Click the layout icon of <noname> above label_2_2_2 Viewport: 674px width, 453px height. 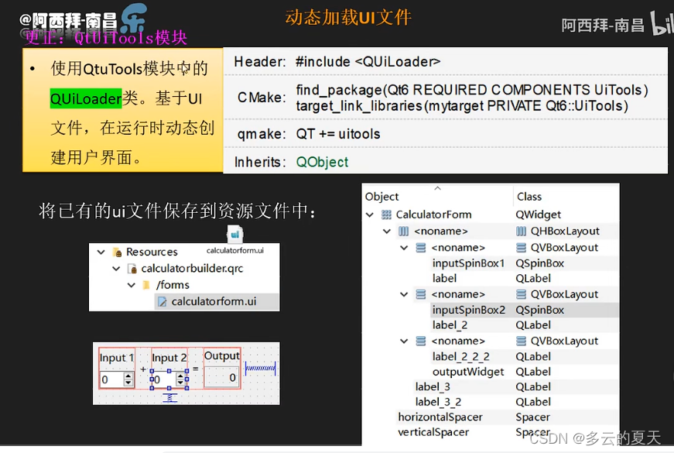421,341
